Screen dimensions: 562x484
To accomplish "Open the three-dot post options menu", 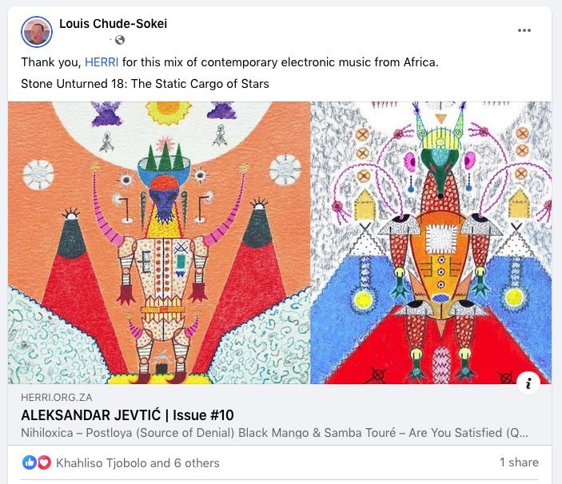I will pyautogui.click(x=524, y=30).
